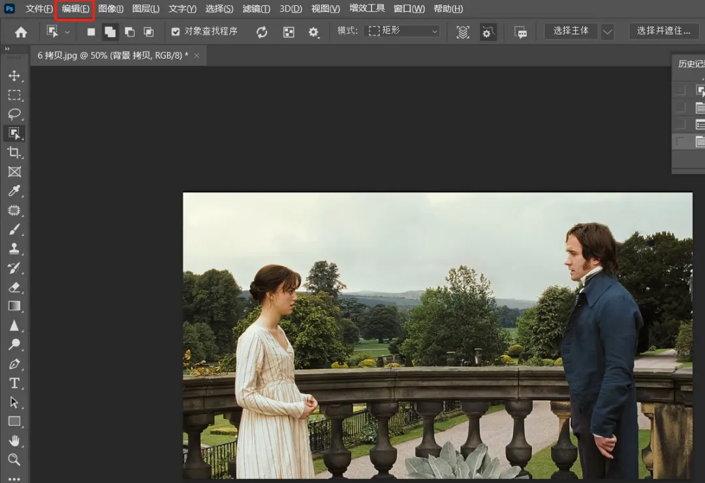Select the Object Selection tool in toolbox

click(x=14, y=134)
